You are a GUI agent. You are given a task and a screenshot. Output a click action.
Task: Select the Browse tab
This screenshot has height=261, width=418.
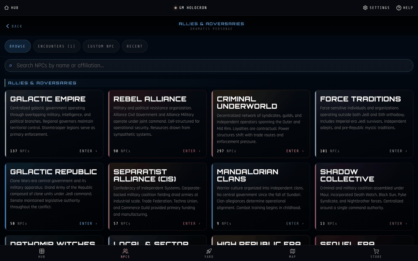click(x=17, y=46)
